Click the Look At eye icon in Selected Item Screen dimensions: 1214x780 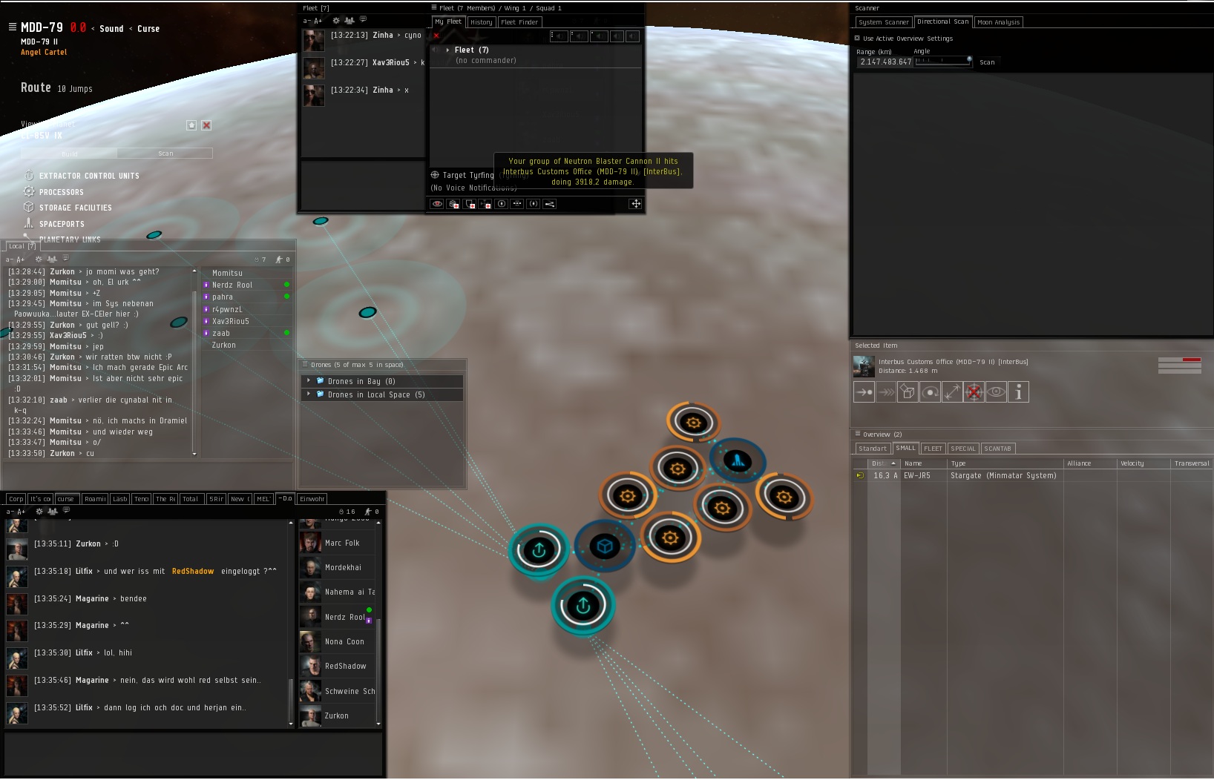click(997, 392)
